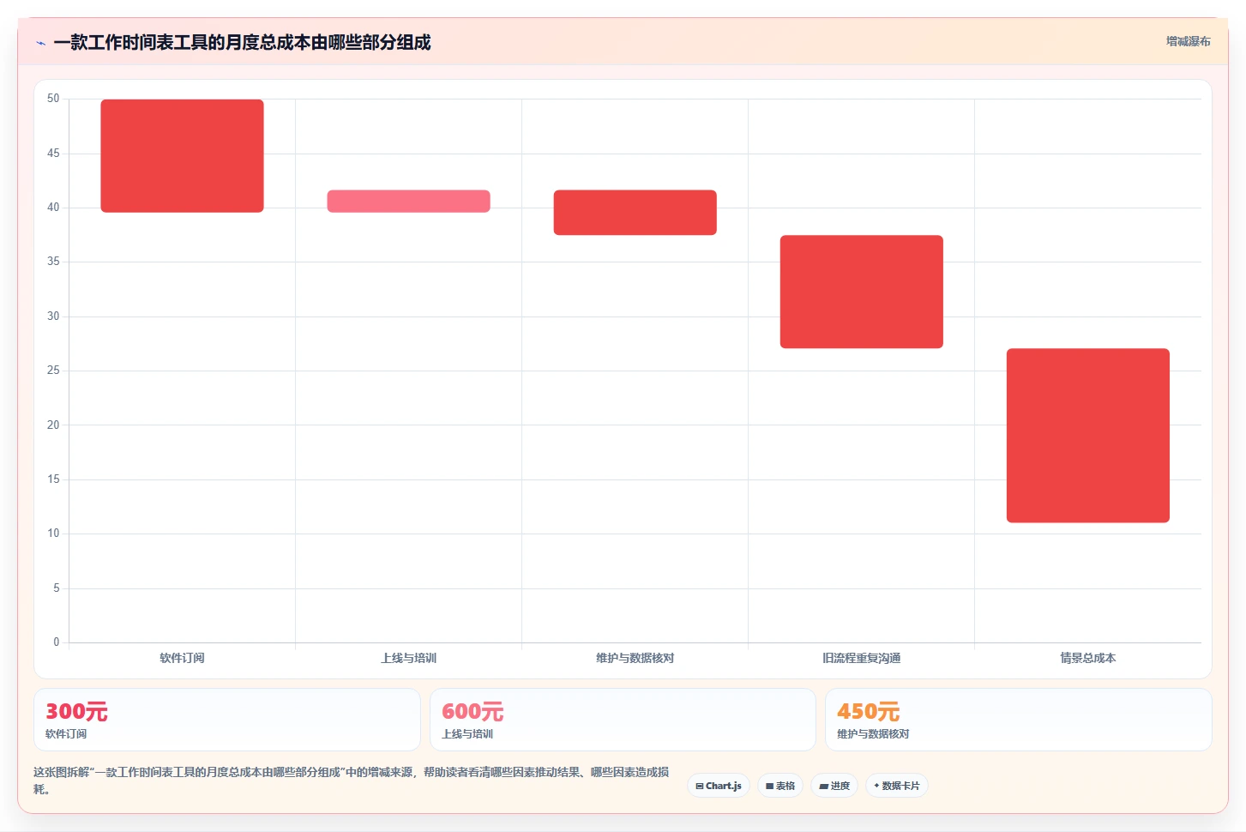The height and width of the screenshot is (832, 1246).
Task: Click the 0 y-axis tick label
Action: 57,642
